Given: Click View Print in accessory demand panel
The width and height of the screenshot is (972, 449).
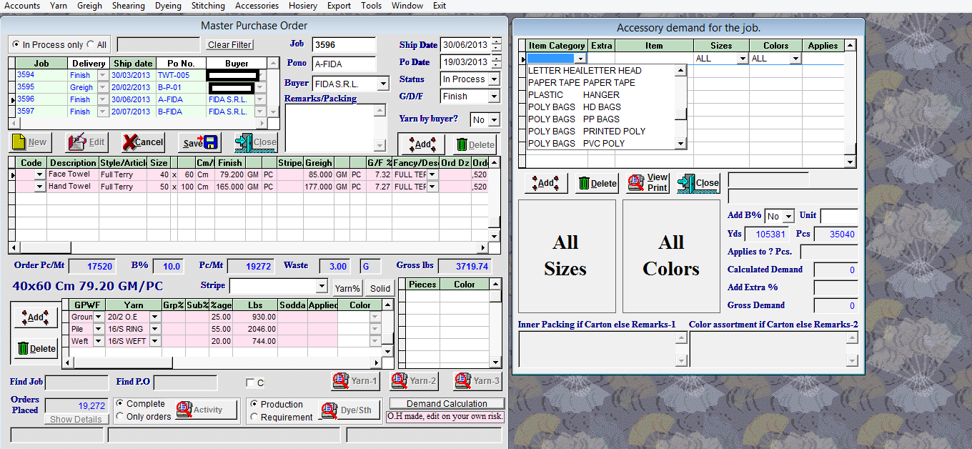Looking at the screenshot, I should 648,182.
